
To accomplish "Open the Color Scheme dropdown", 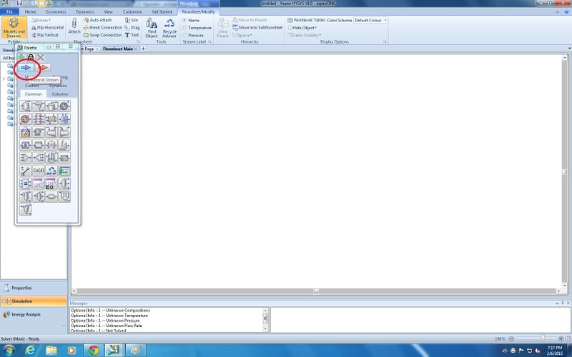I will pos(370,20).
